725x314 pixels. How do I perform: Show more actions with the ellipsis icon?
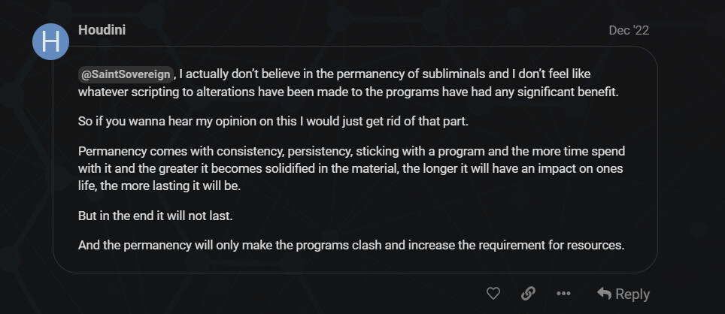click(563, 293)
